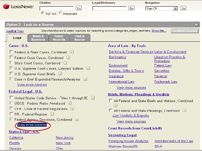
Task: Check All Federal and State Briefs and Motions
Action: pyautogui.click(x=111, y=100)
